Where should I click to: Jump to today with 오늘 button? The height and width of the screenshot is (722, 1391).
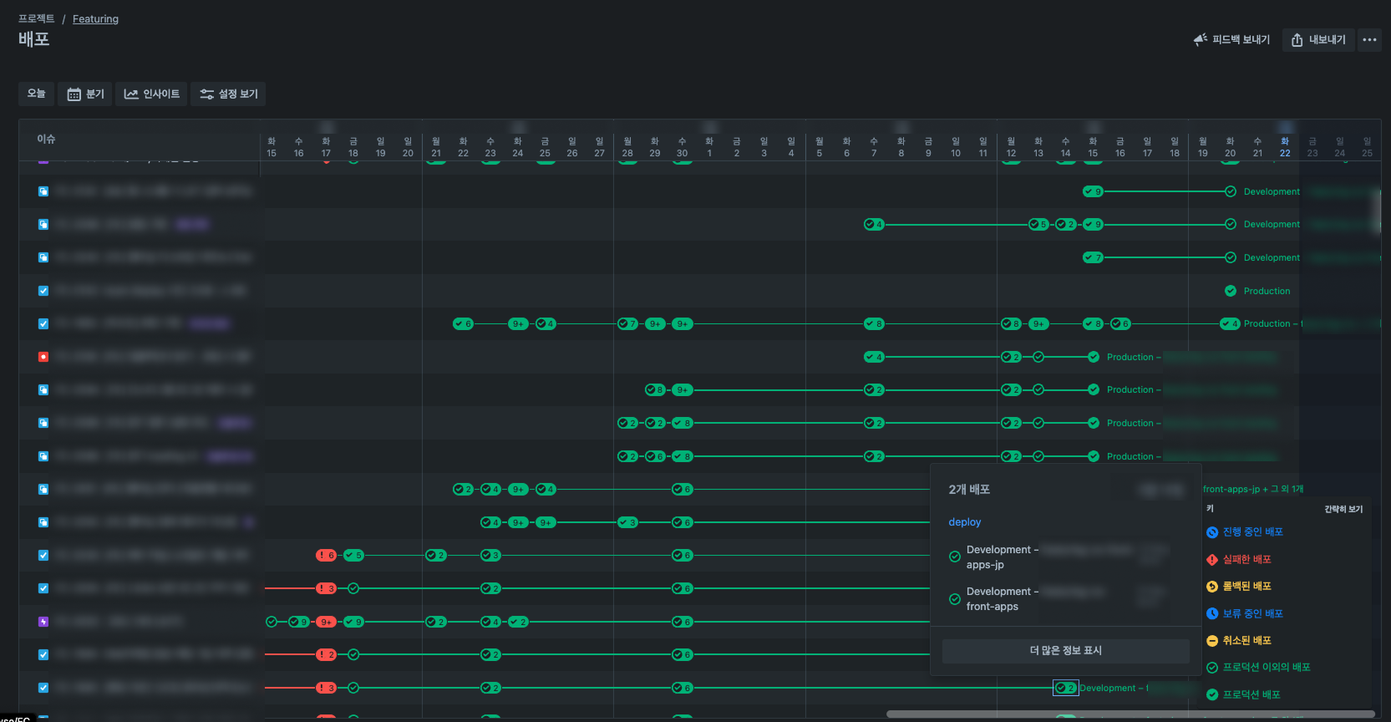point(36,94)
